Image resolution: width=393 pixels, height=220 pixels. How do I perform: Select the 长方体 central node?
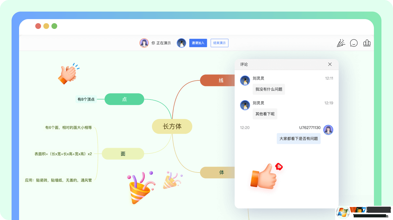click(172, 126)
